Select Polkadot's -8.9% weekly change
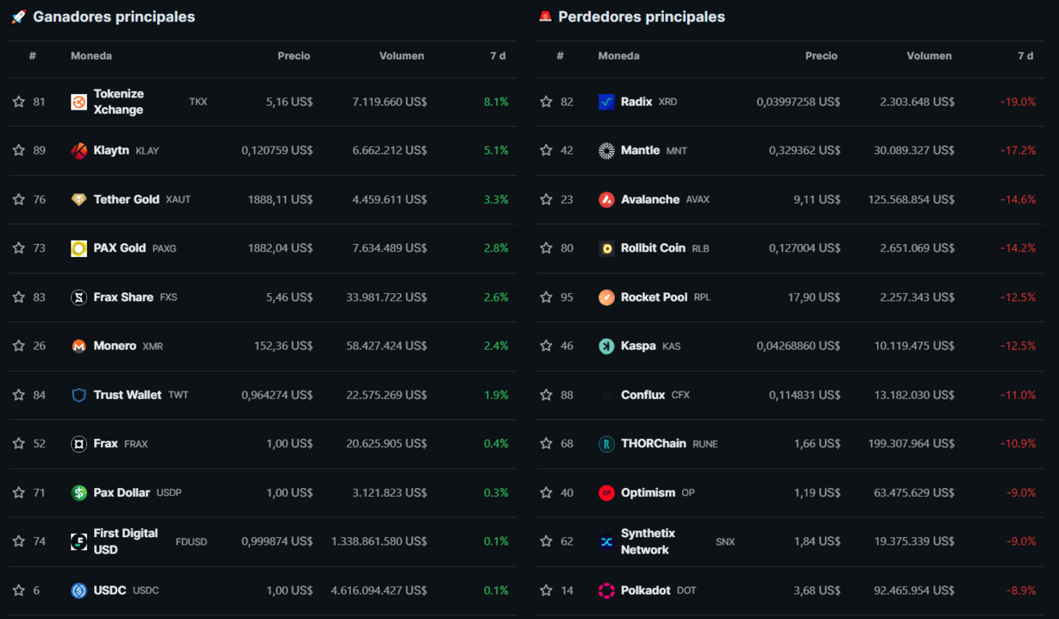 pos(1021,590)
